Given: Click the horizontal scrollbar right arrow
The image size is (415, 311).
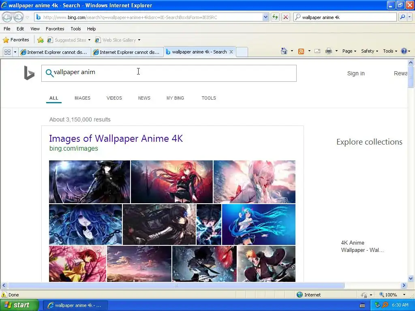Looking at the screenshot, I should tap(404, 285).
